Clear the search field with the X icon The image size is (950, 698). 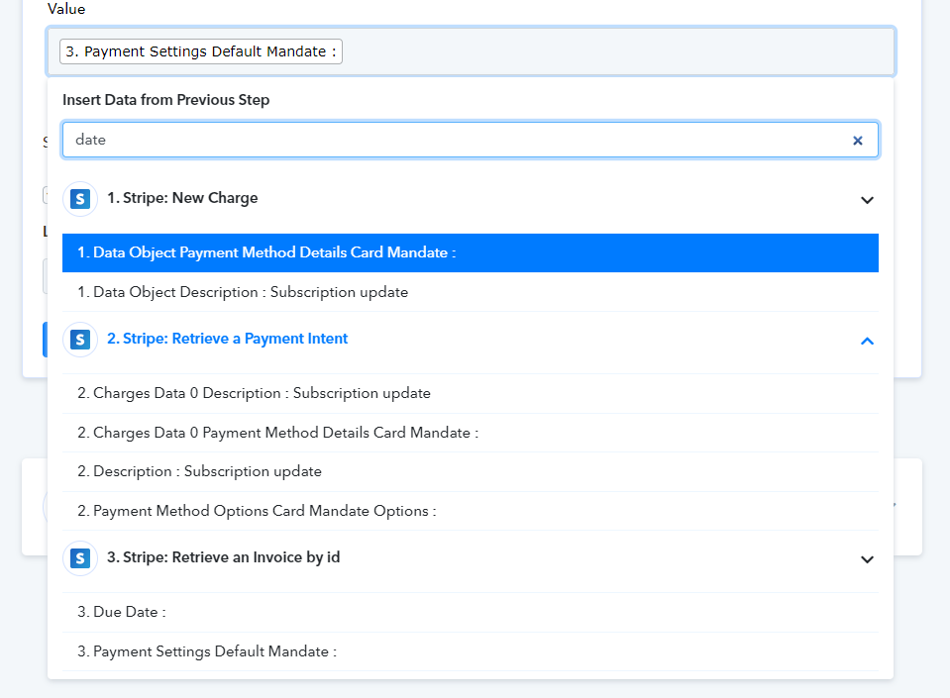[x=857, y=141]
